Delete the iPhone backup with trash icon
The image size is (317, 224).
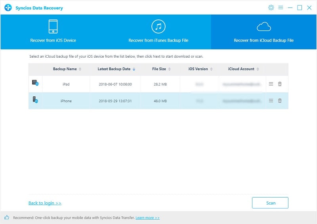coord(280,101)
